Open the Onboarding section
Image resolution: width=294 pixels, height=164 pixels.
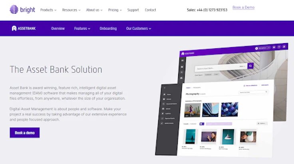(108, 28)
